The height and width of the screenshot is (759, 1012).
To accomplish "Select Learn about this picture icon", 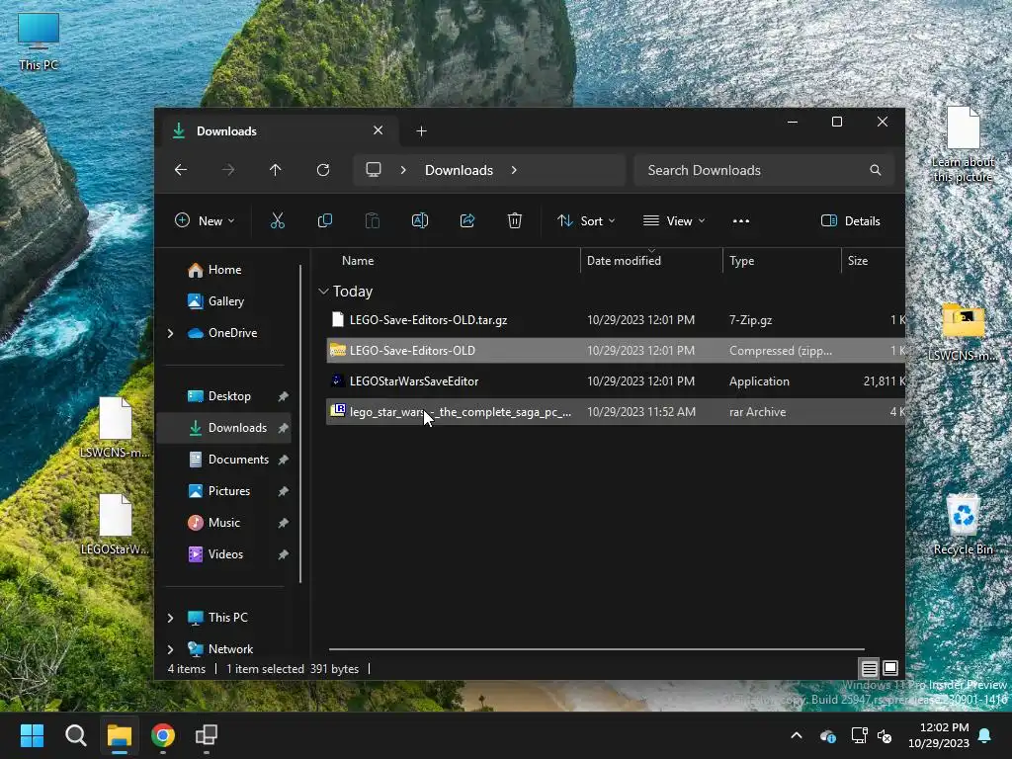I will tap(963, 145).
